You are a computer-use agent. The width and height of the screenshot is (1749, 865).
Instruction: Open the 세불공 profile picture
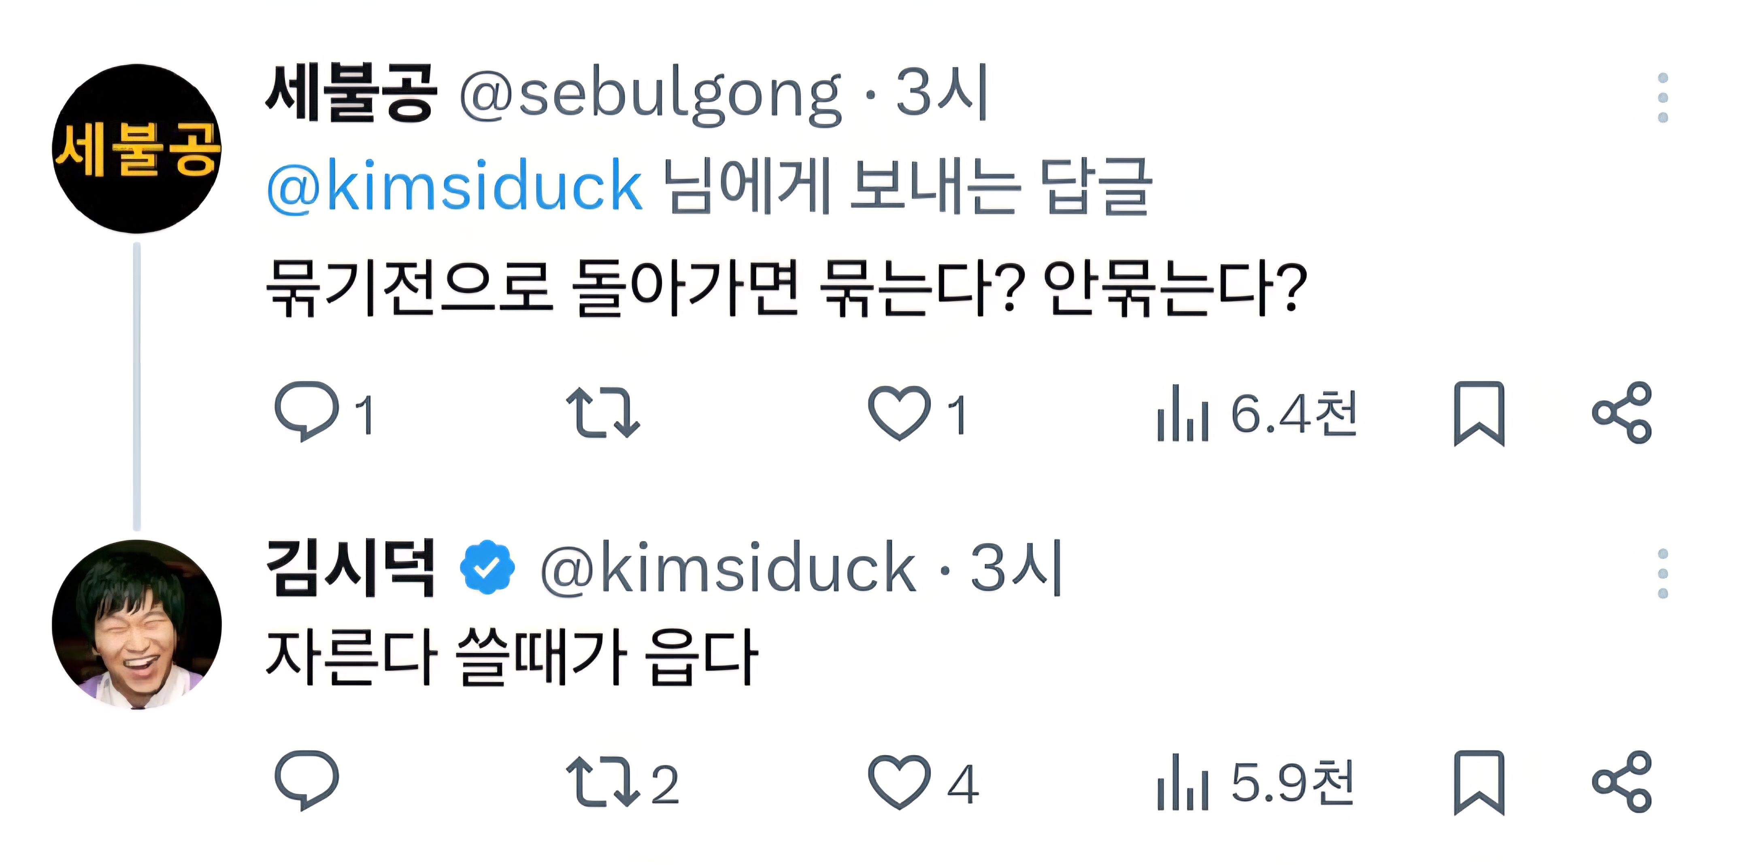coord(137,149)
